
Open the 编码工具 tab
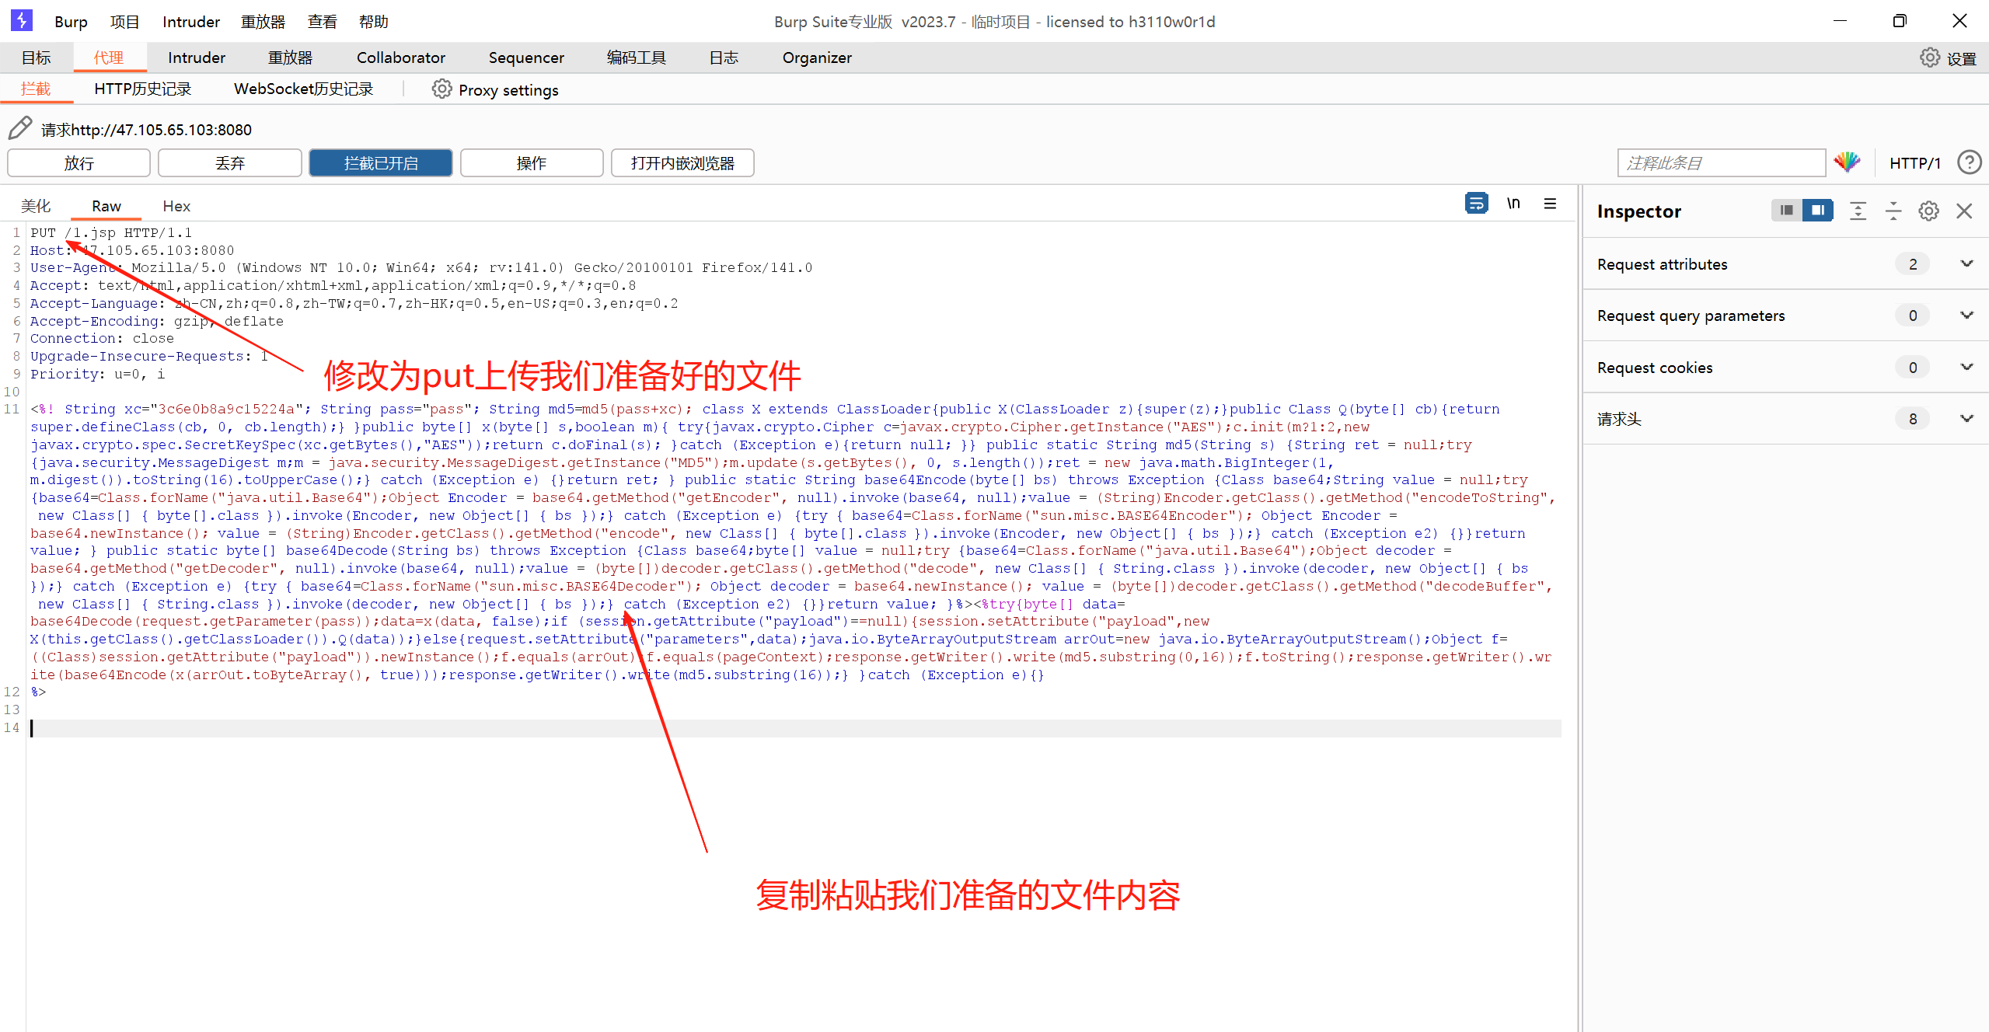[x=637, y=58]
